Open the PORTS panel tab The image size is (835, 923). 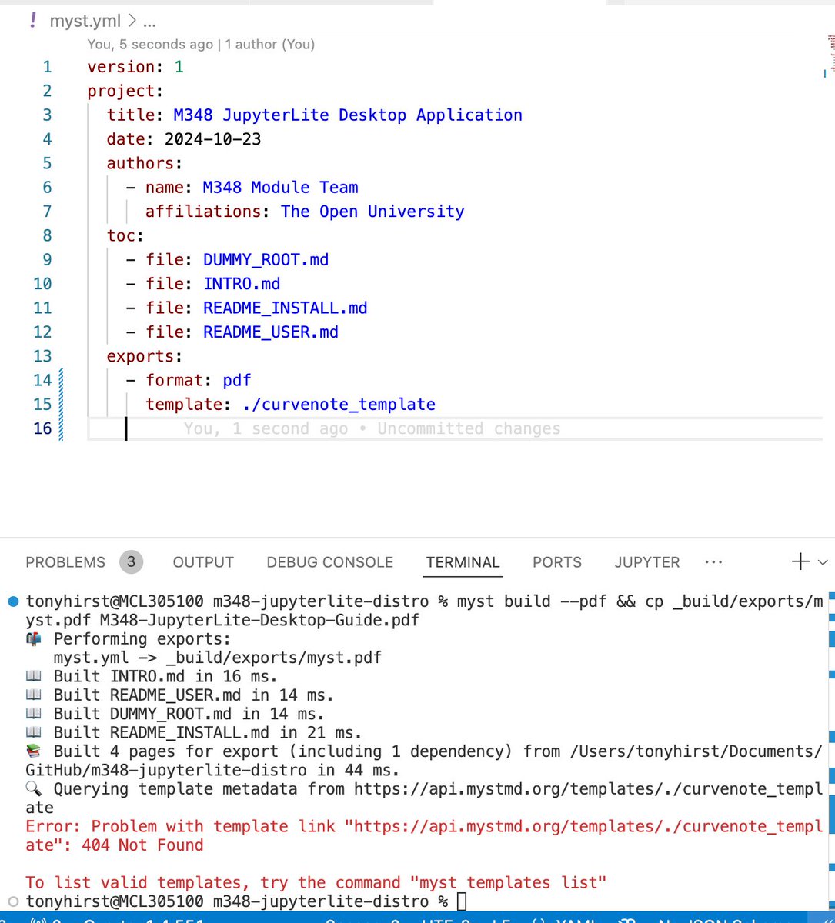(557, 562)
